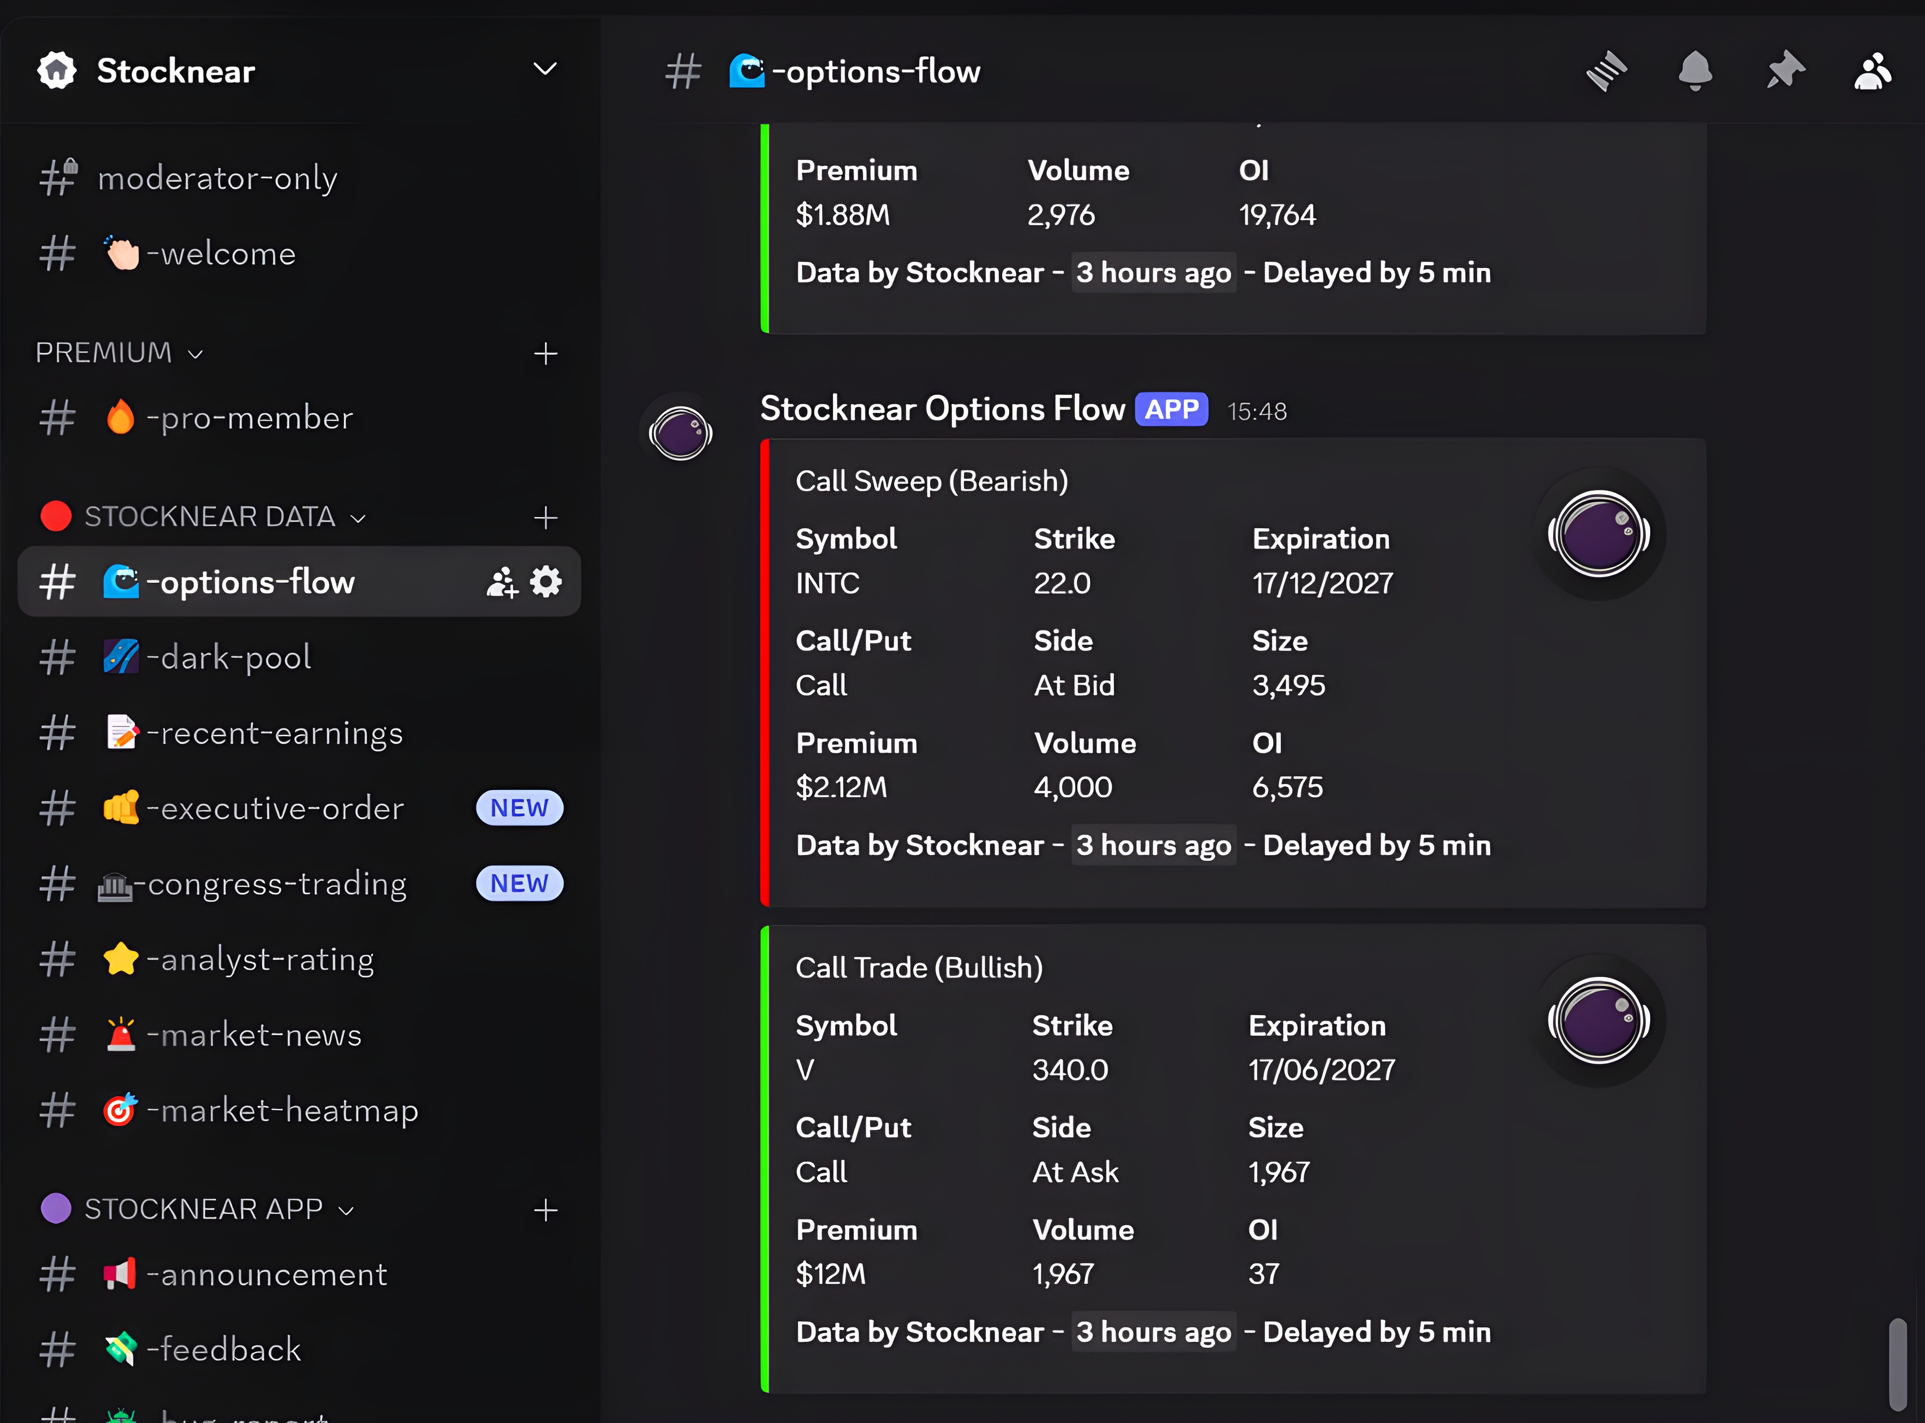Screen dimensions: 1925x1423
Task: Click the invite people icon on options-flow
Action: pyautogui.click(x=502, y=582)
